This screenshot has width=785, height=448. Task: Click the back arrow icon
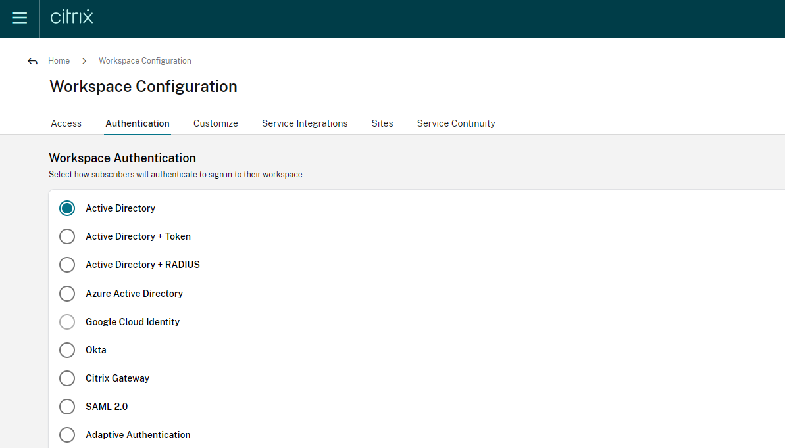click(x=32, y=61)
